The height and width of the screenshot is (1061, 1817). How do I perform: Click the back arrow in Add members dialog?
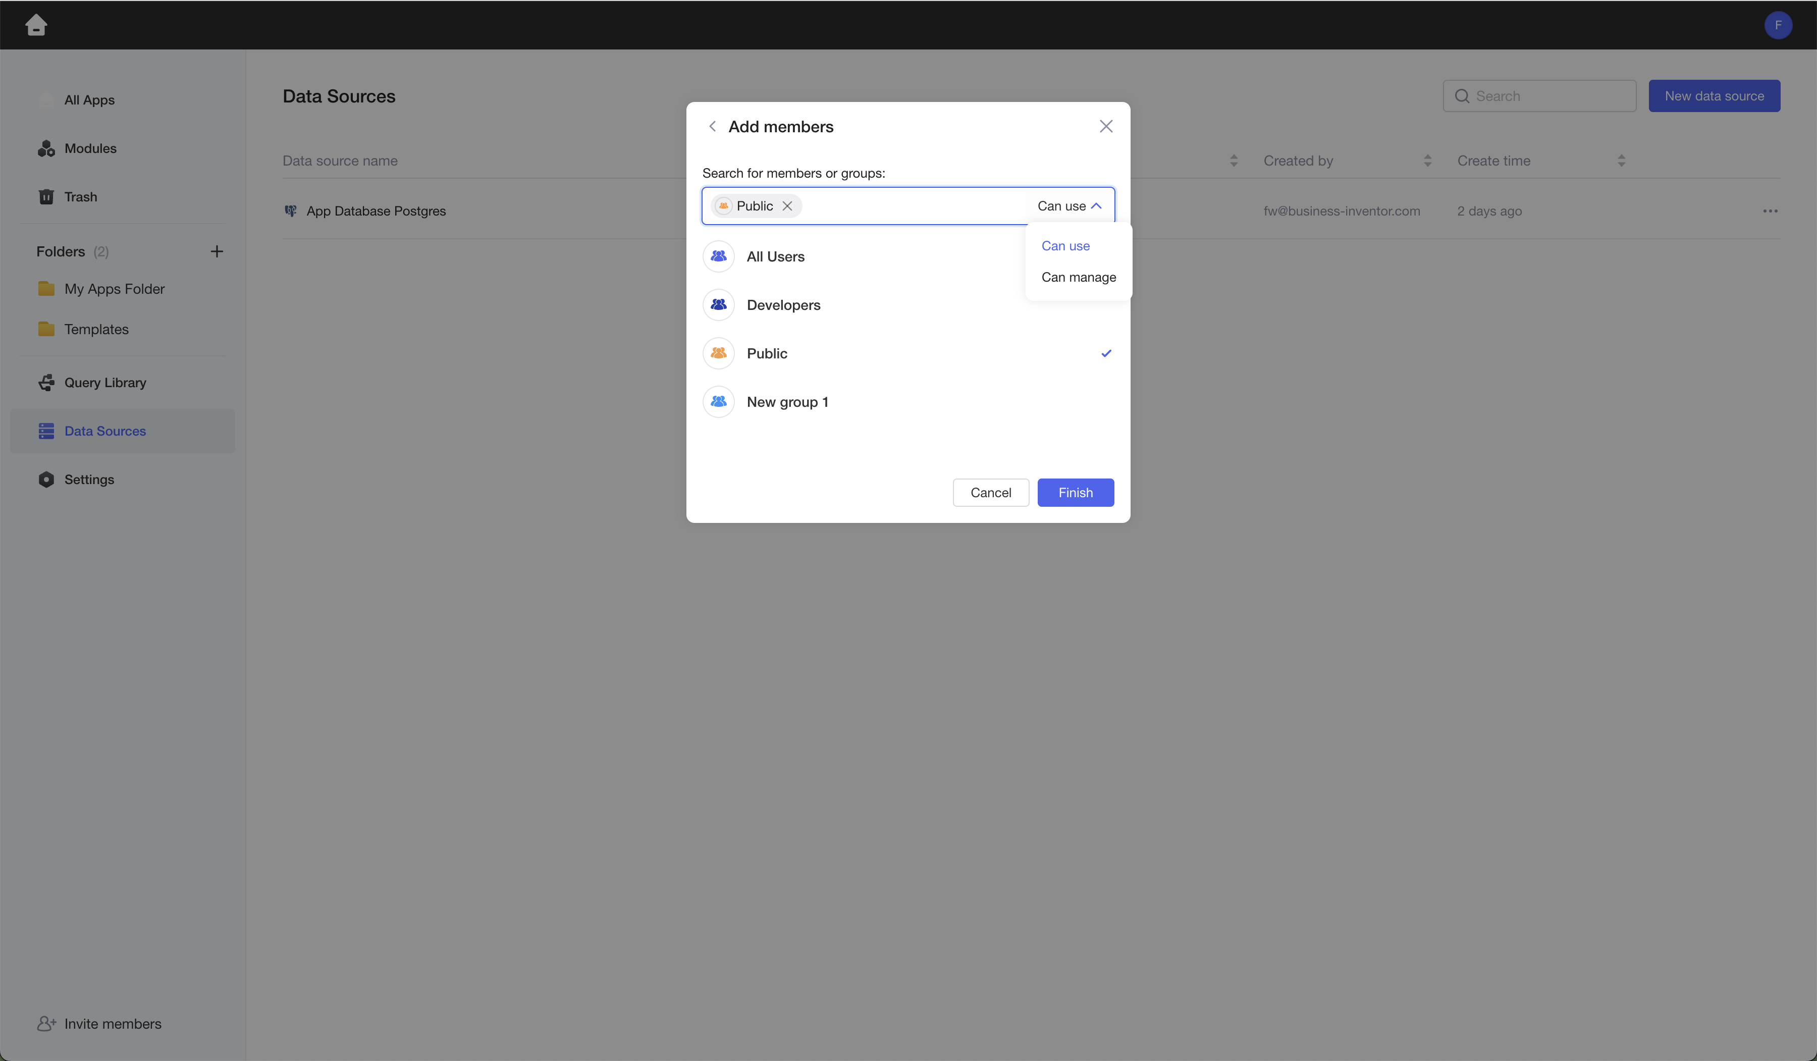coord(712,126)
